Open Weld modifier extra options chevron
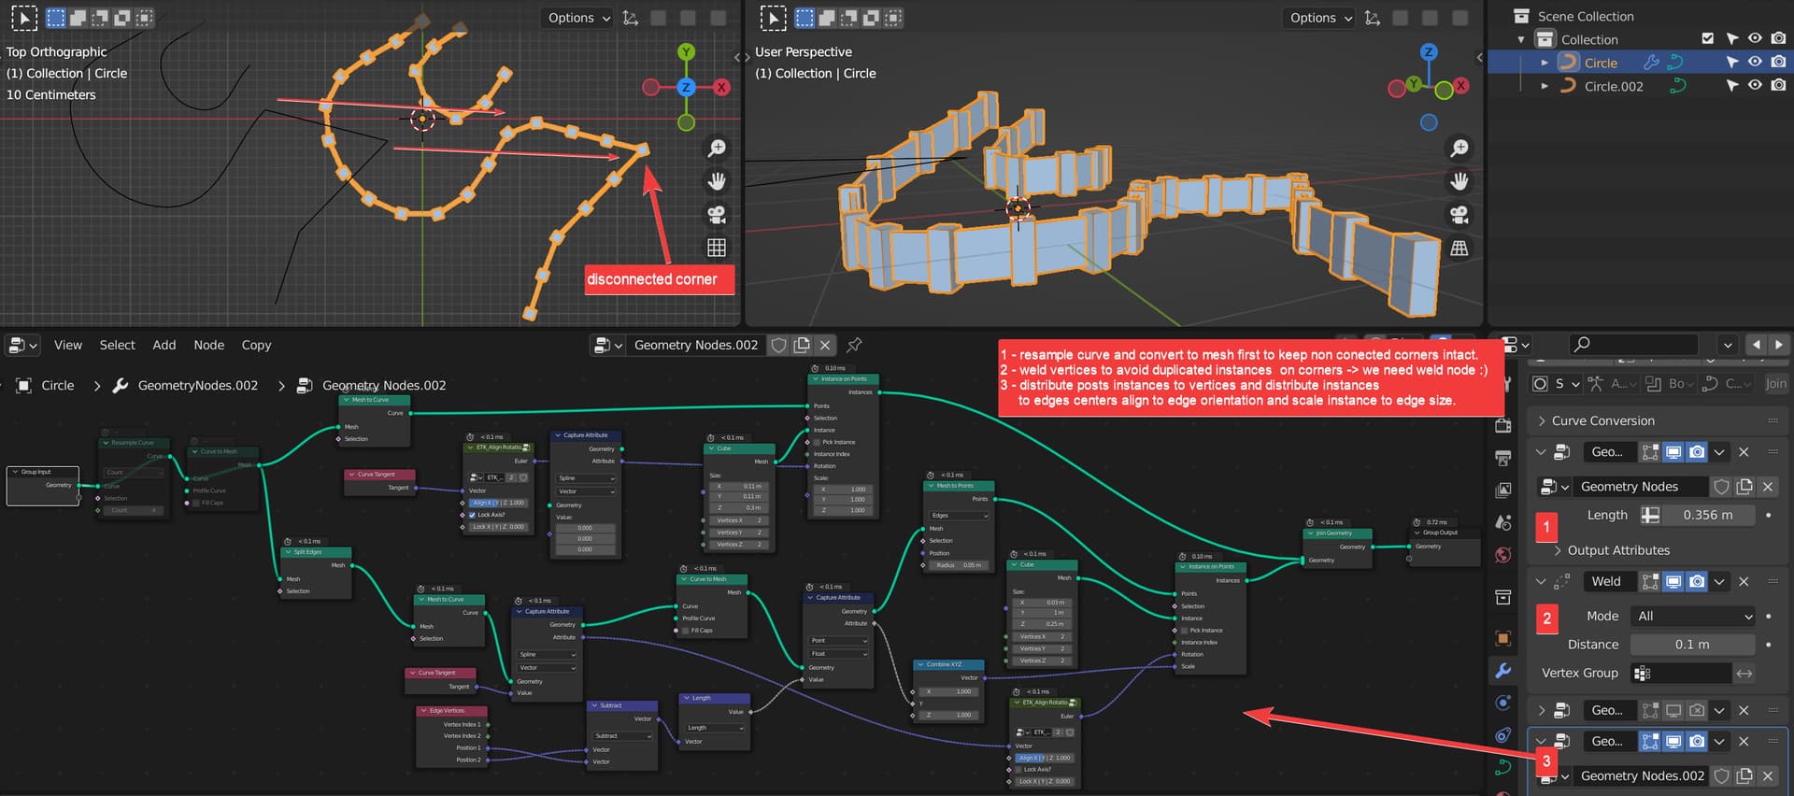 pos(1720,581)
